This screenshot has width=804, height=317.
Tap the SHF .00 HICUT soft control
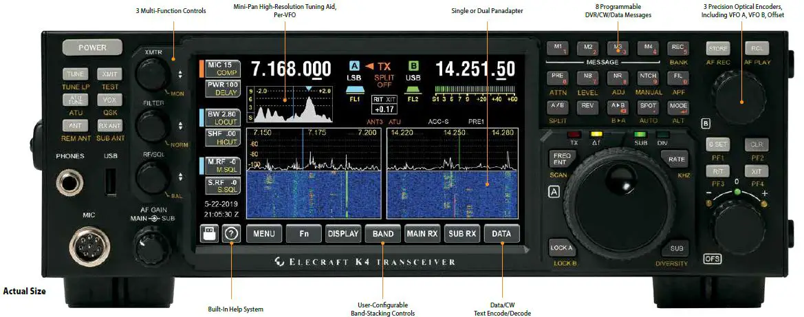coord(223,138)
